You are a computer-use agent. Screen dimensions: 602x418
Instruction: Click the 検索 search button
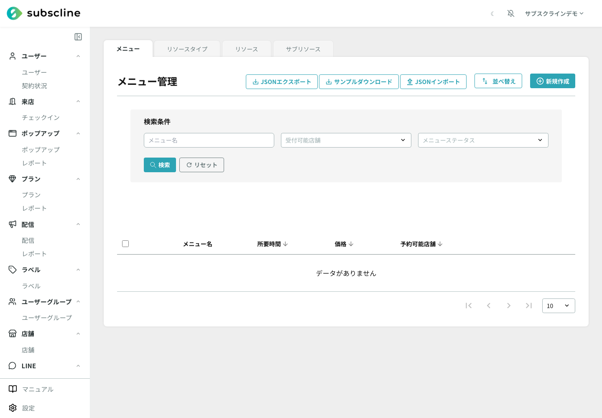[160, 165]
